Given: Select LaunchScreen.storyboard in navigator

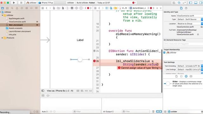Looking at the screenshot, I should click(x=20, y=31).
